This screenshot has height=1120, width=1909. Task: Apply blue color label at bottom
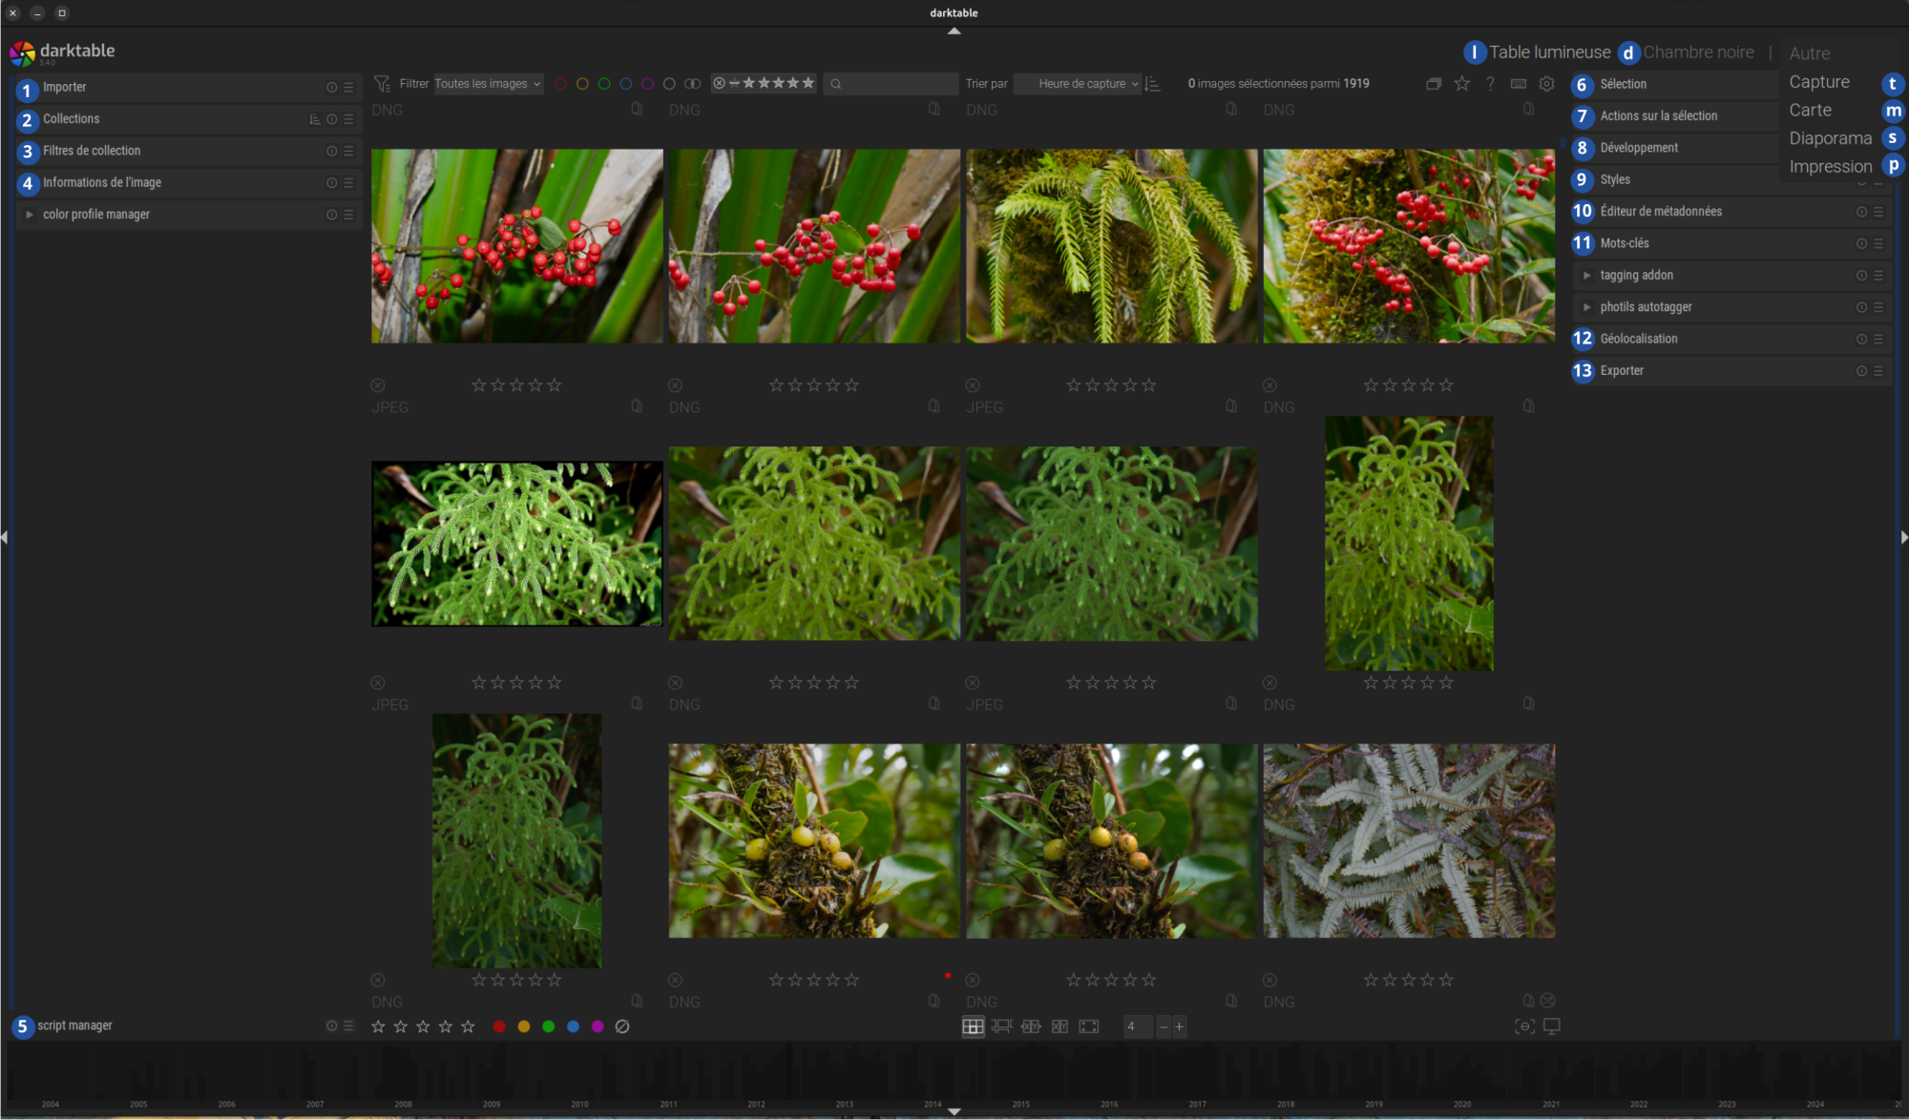(x=573, y=1027)
